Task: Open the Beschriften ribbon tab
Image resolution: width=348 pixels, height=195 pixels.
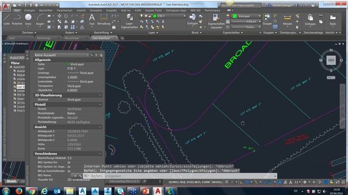Action: [46, 10]
